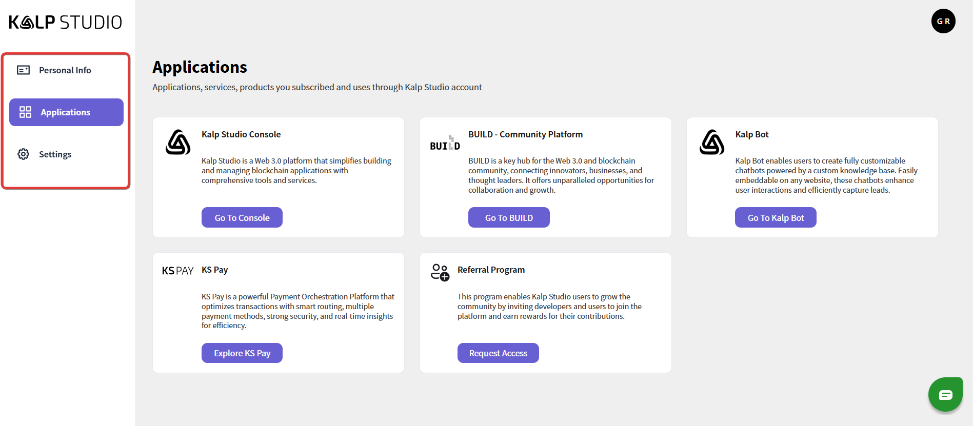Request Access to the Referral Program
This screenshot has width=973, height=426.
coord(498,353)
